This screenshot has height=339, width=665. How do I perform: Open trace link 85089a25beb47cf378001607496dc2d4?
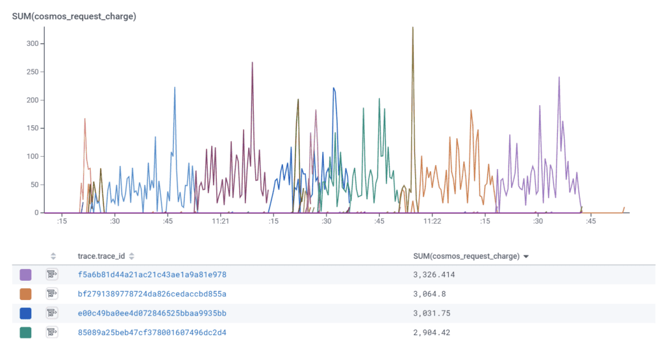click(x=152, y=333)
